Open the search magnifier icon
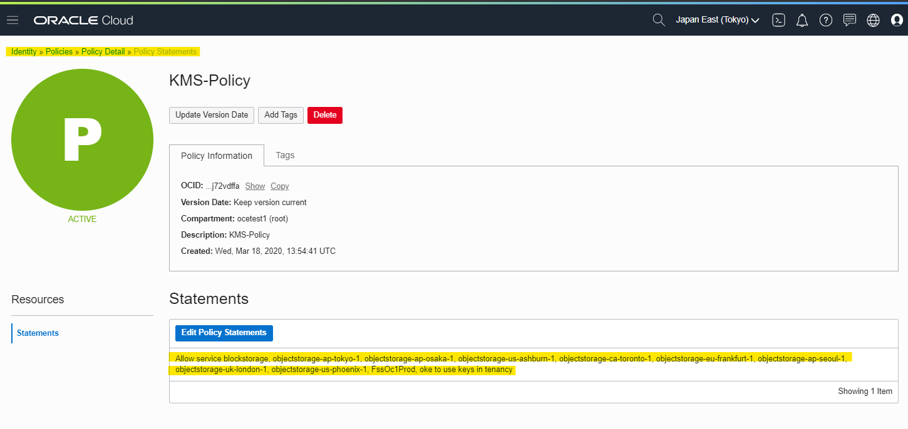The height and width of the screenshot is (429, 908). click(x=658, y=20)
